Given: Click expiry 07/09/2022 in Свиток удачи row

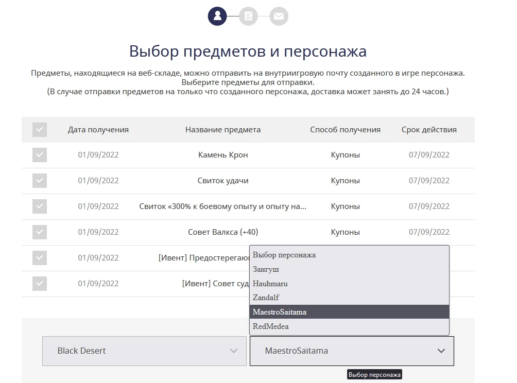Looking at the screenshot, I should (429, 181).
